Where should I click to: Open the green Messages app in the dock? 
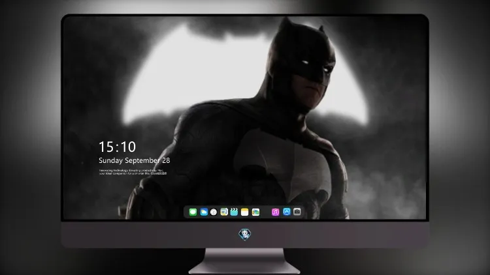193,212
